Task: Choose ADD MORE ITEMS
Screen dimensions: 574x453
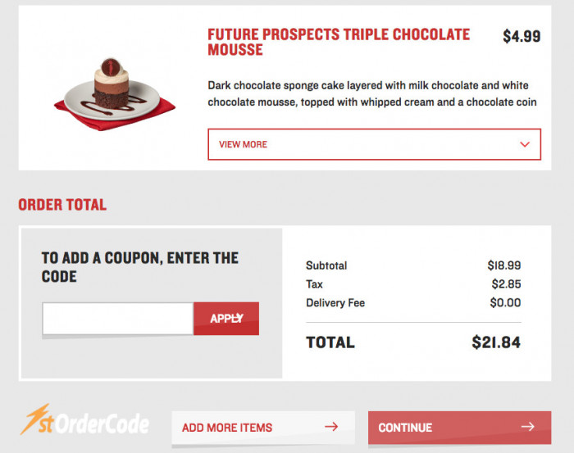Action: [x=263, y=428]
